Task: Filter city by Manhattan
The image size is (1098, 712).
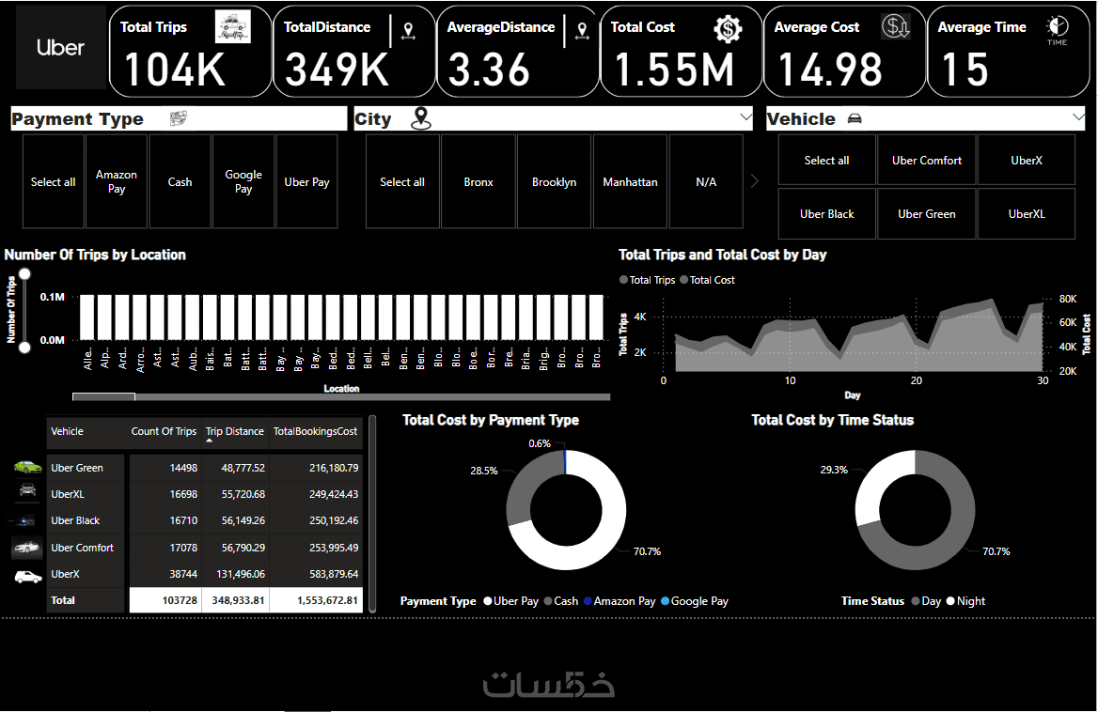Action: click(630, 182)
